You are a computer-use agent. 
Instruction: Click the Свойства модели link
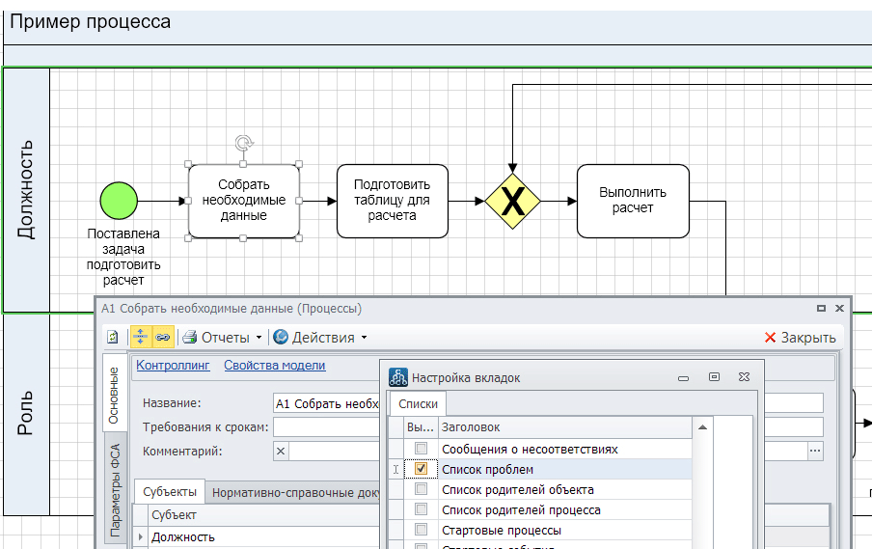point(274,365)
